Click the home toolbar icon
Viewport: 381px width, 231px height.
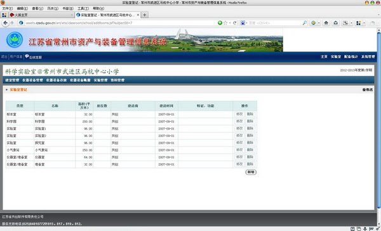click(326, 23)
